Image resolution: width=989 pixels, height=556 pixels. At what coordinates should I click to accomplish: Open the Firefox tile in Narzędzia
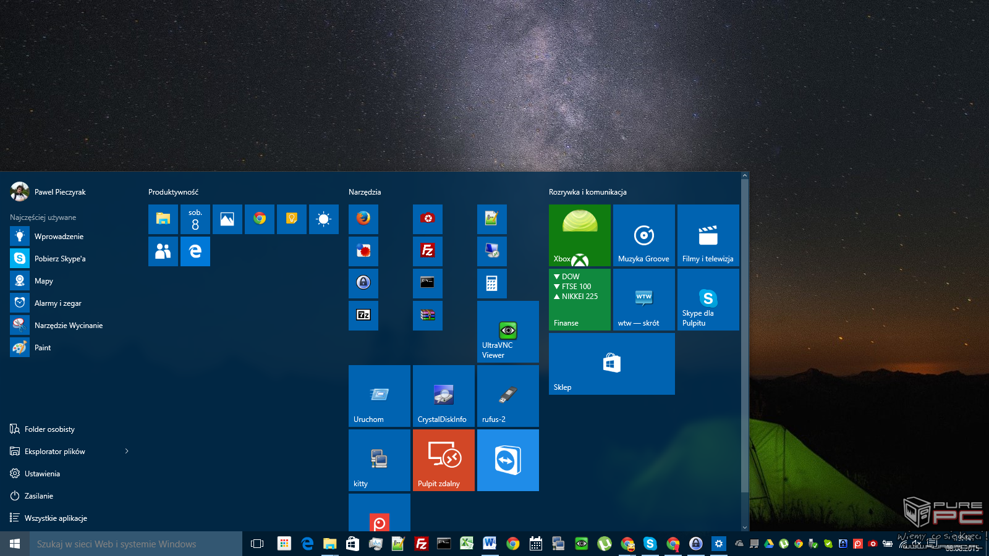coord(363,219)
